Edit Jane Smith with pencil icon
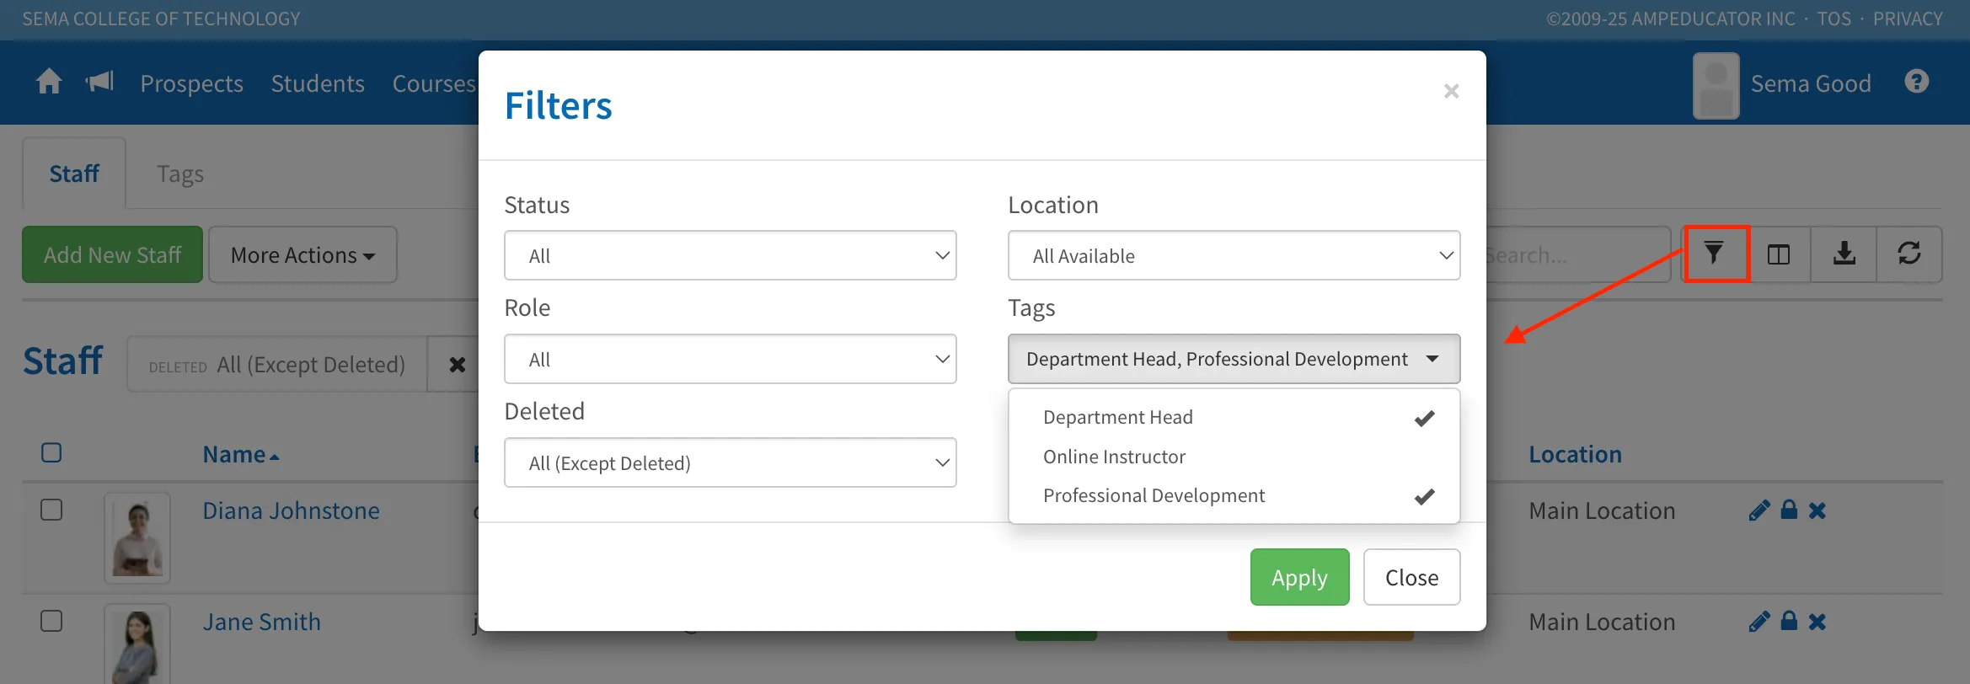Screen dimensions: 1970x684 point(1759,622)
